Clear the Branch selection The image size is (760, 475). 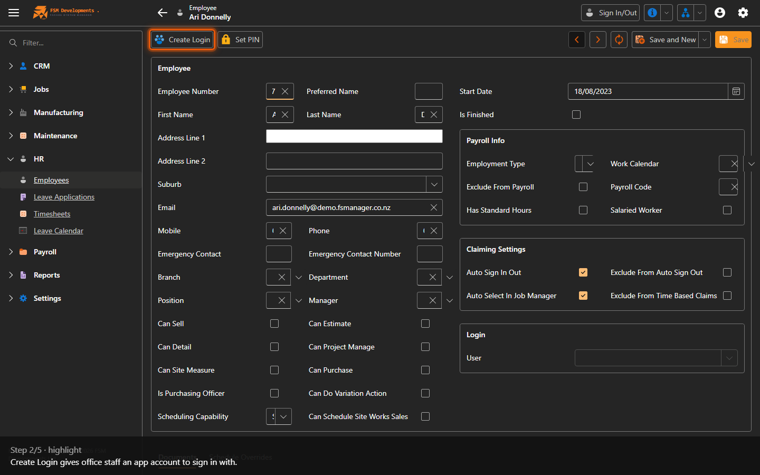pyautogui.click(x=282, y=277)
